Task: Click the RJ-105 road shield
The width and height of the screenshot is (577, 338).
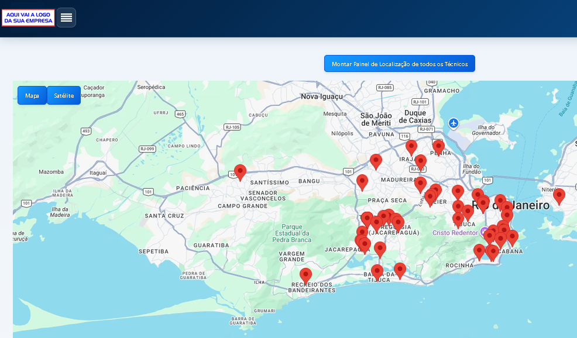Action: [232, 127]
